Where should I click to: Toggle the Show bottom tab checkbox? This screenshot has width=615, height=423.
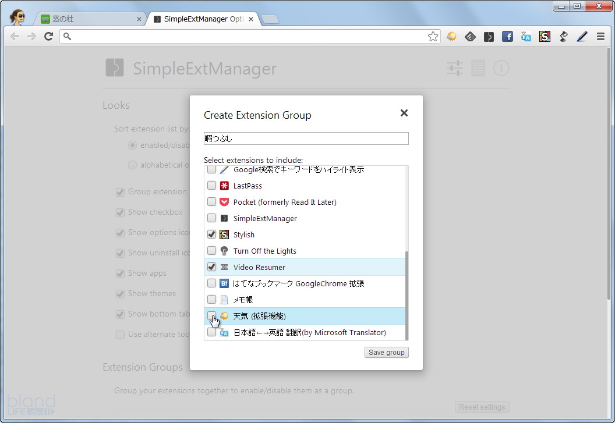(x=120, y=314)
